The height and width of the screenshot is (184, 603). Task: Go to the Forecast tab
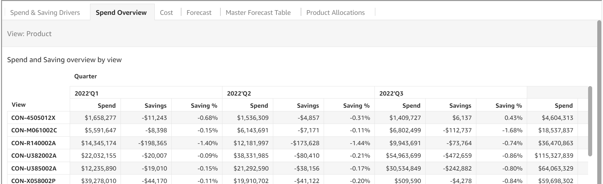[x=199, y=12]
